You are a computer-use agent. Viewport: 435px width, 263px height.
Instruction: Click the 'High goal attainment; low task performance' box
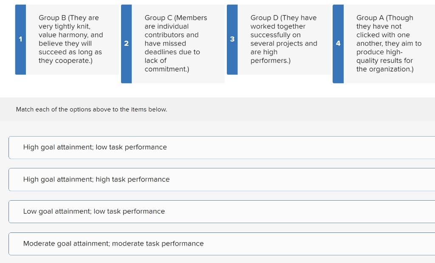(x=221, y=148)
